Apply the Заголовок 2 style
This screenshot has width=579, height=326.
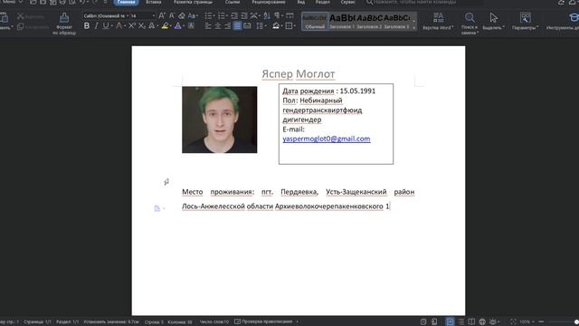pyautogui.click(x=369, y=21)
